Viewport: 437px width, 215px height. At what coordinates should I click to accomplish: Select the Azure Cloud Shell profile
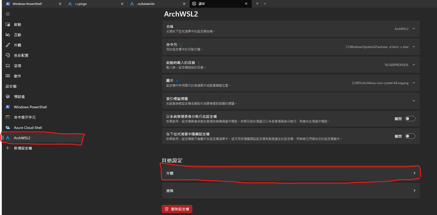pyautogui.click(x=43, y=128)
